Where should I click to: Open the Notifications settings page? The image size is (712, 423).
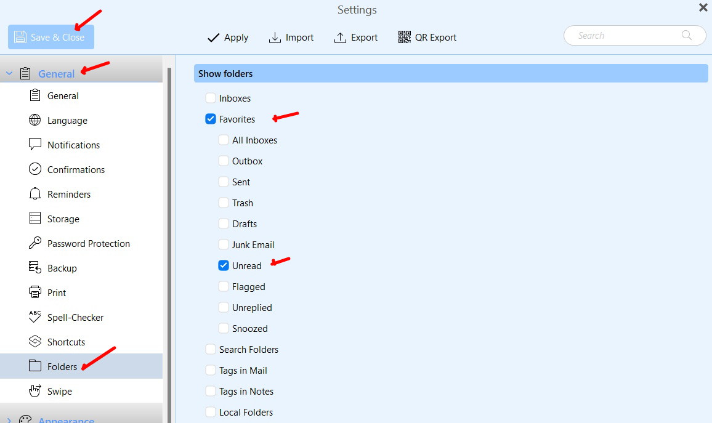click(81, 145)
